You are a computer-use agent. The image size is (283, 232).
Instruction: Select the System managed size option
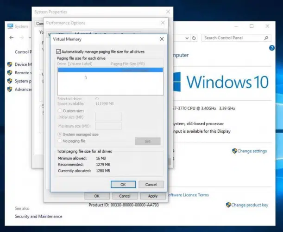(x=60, y=135)
